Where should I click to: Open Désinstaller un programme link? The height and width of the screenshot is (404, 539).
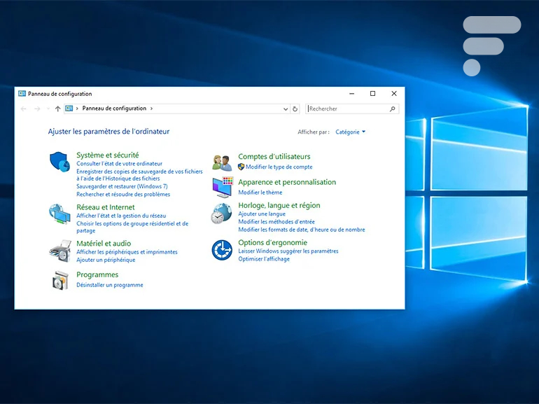pyautogui.click(x=110, y=285)
